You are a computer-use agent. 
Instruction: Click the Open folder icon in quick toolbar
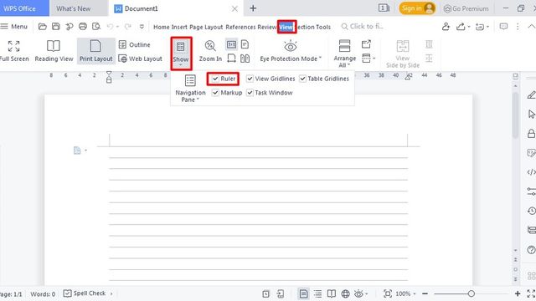(x=43, y=27)
